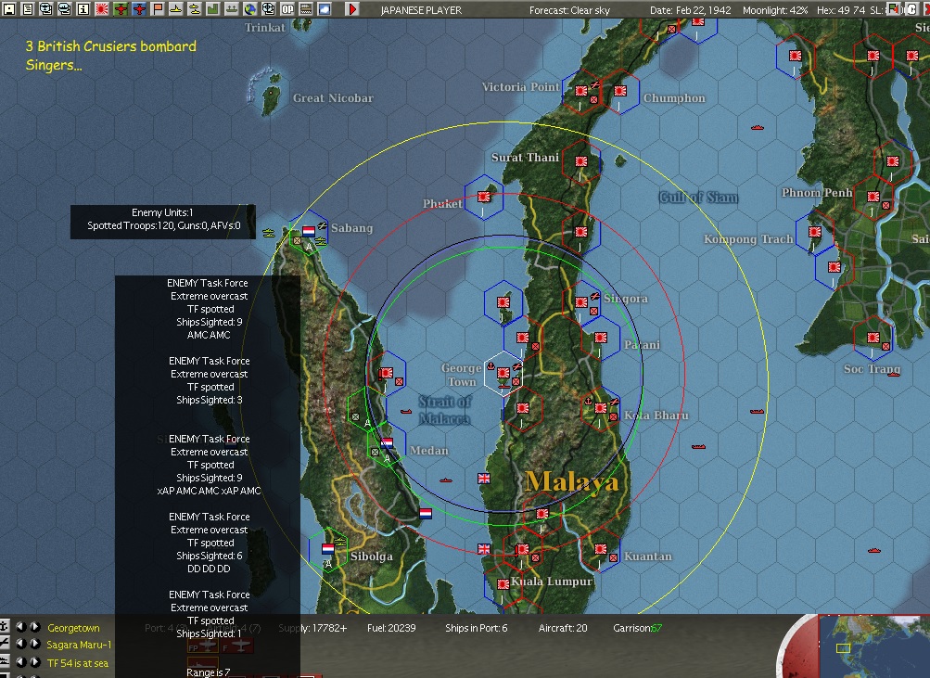Click the OP toolbar button
Image resolution: width=930 pixels, height=678 pixels.
(x=287, y=9)
